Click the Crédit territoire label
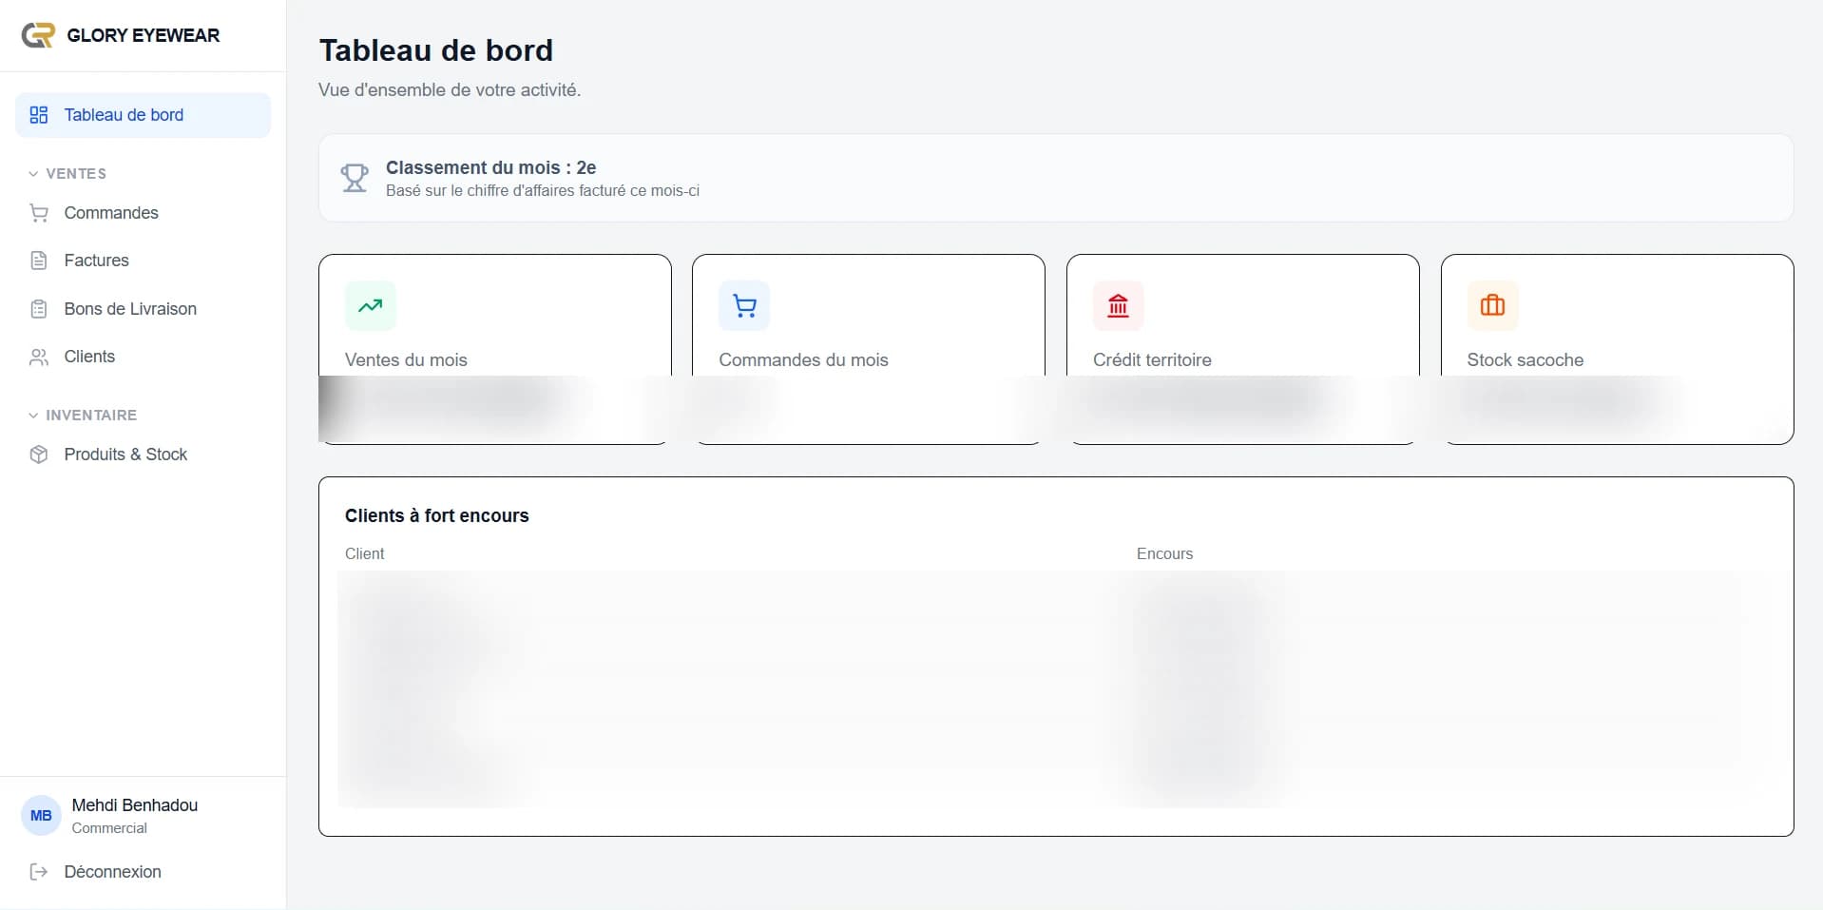 (1152, 360)
